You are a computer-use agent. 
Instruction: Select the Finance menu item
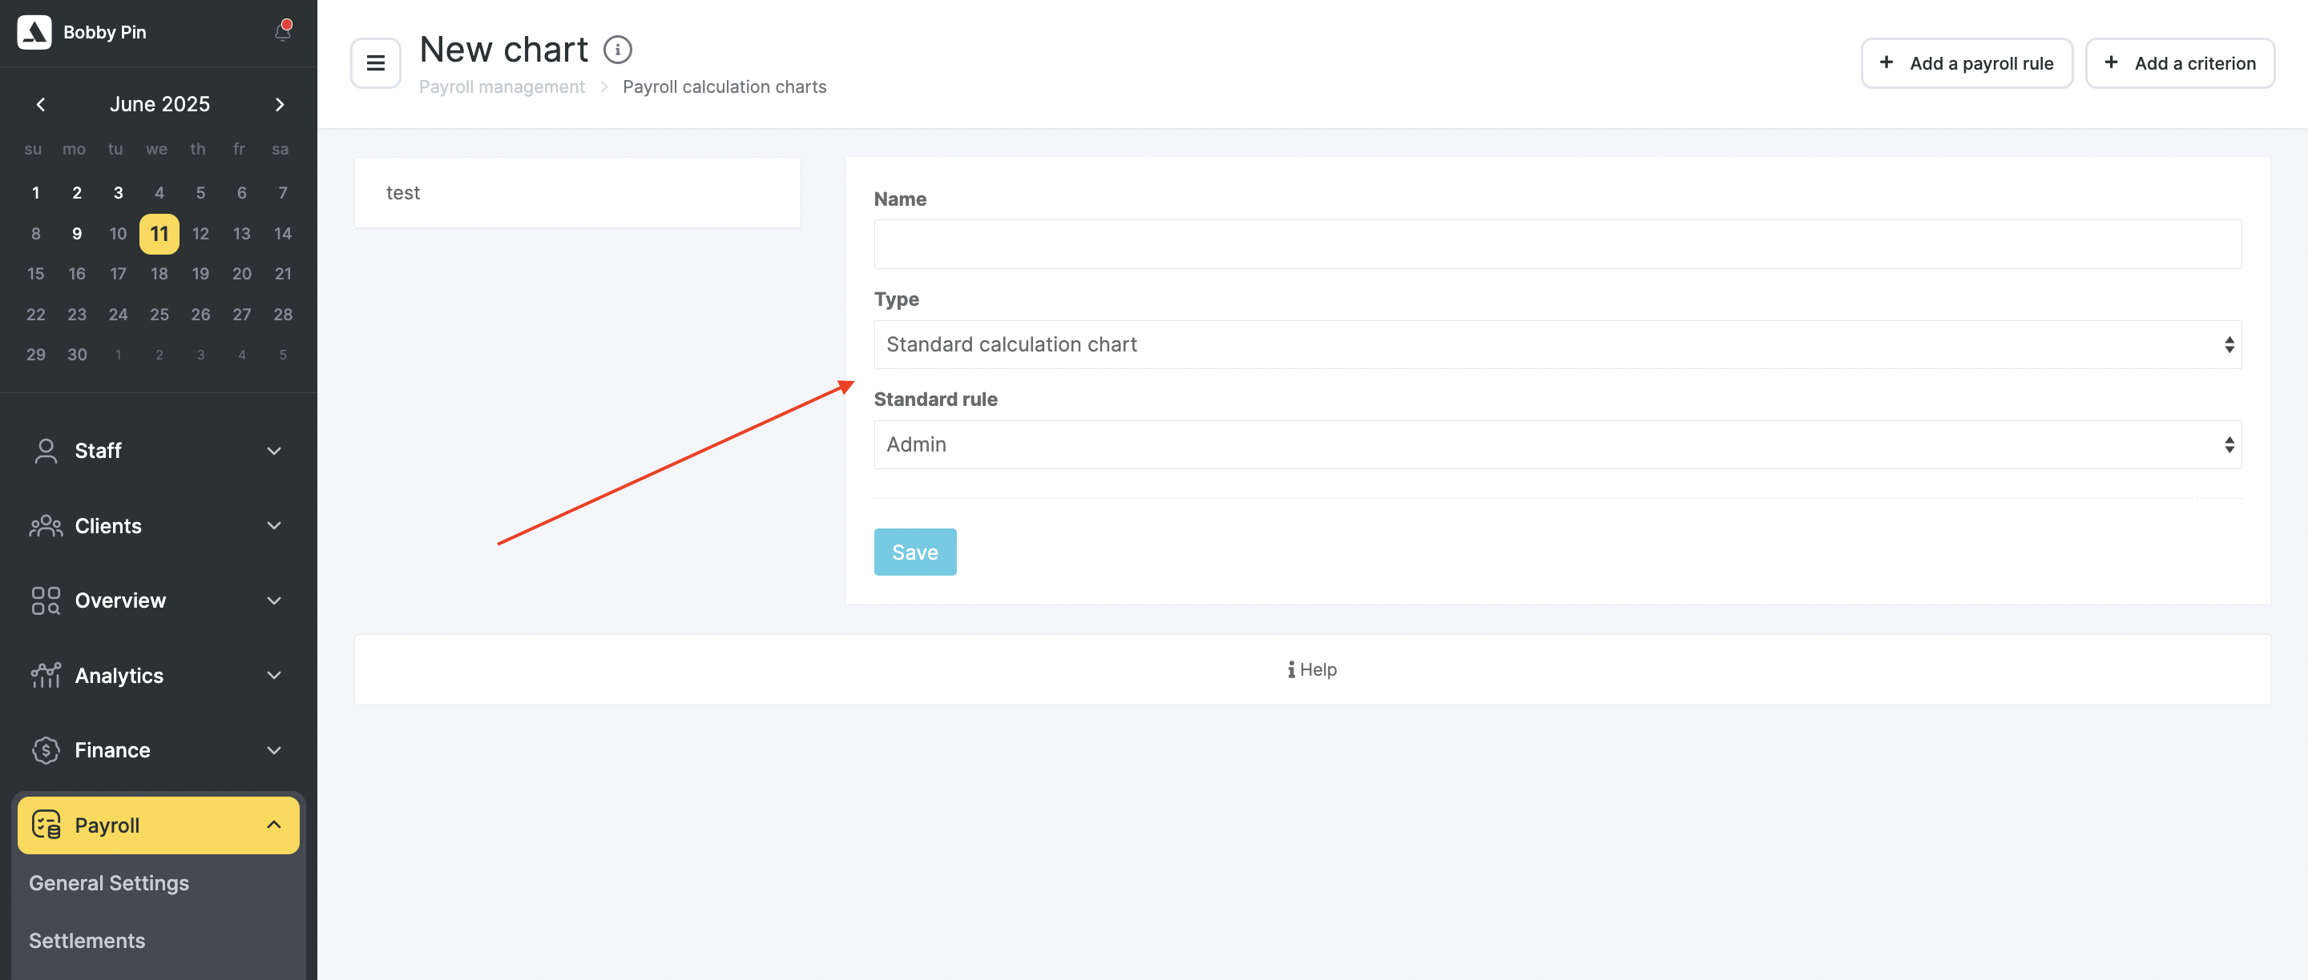pyautogui.click(x=159, y=750)
